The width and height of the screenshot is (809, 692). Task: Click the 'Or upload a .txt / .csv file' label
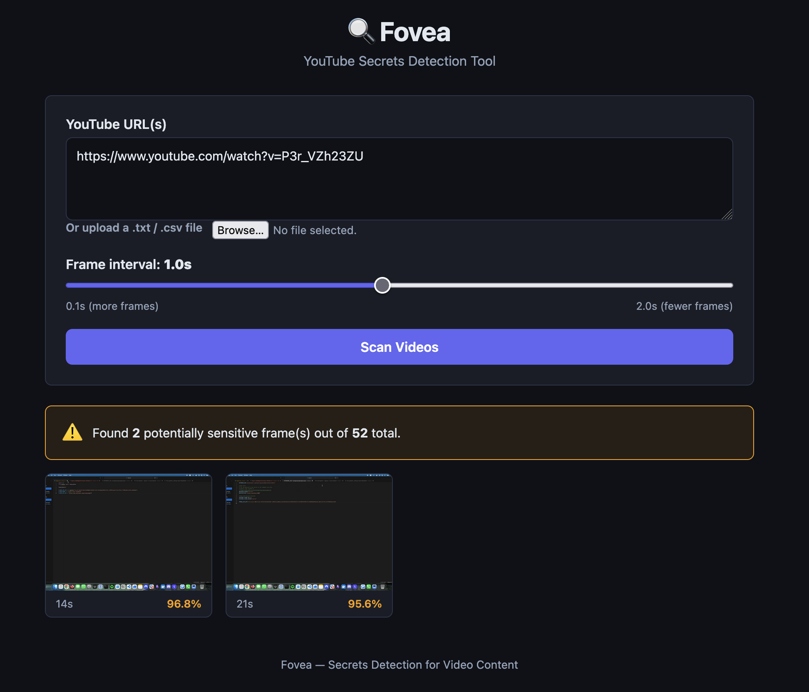134,228
